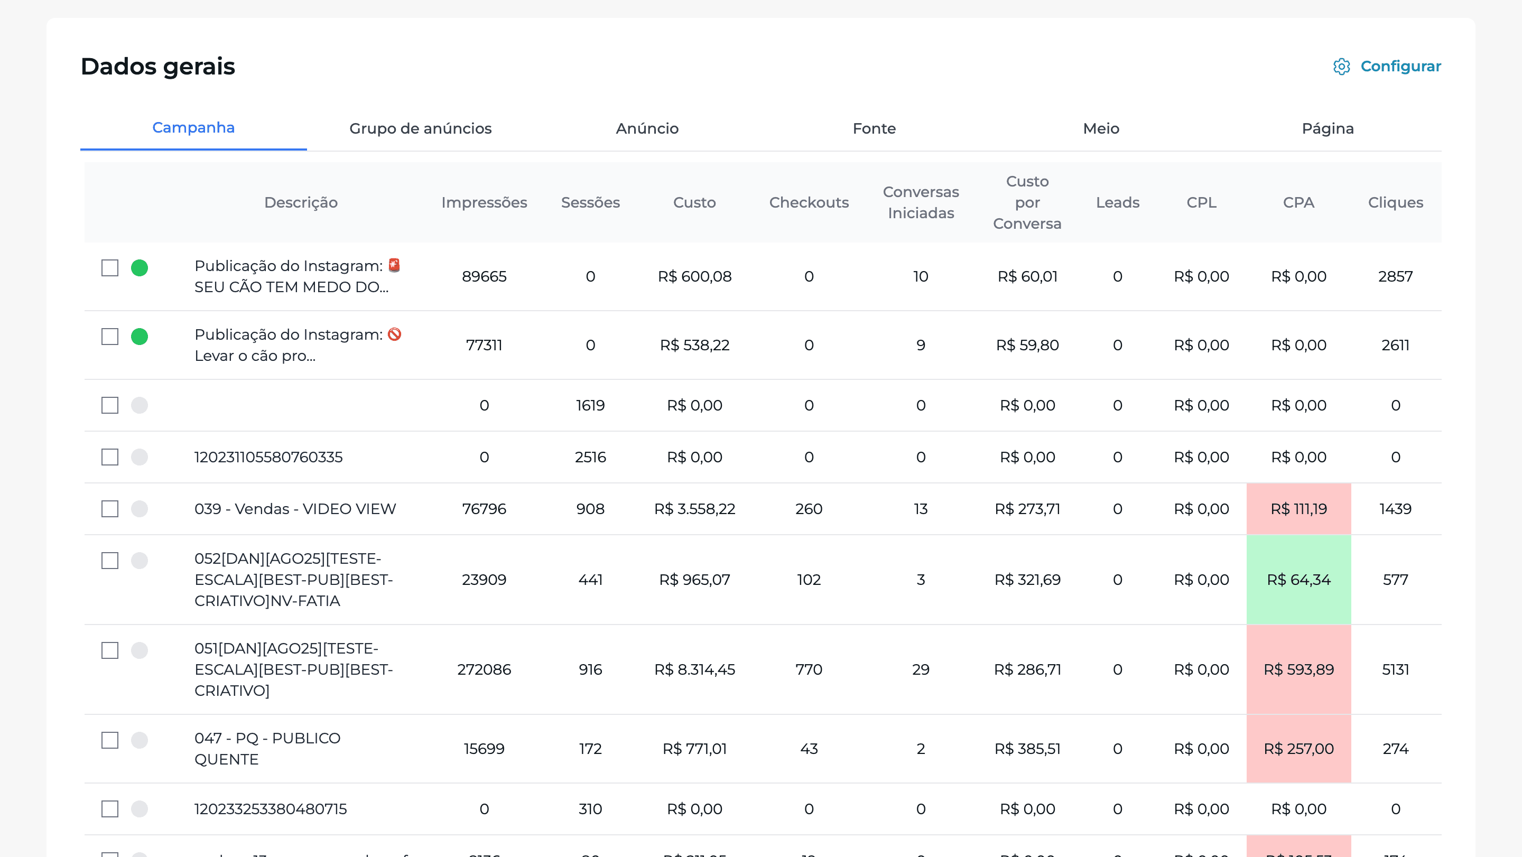The height and width of the screenshot is (857, 1522).
Task: Click gray status dot of 120231105580760335 row
Action: [x=140, y=457]
